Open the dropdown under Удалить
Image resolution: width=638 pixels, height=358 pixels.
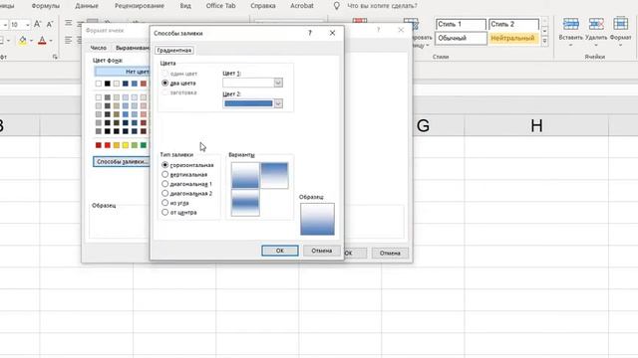pyautogui.click(x=596, y=45)
